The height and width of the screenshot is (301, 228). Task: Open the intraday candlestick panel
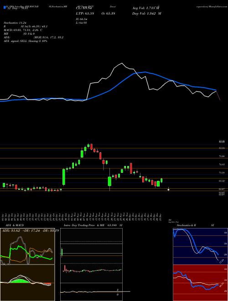(x=91, y=264)
